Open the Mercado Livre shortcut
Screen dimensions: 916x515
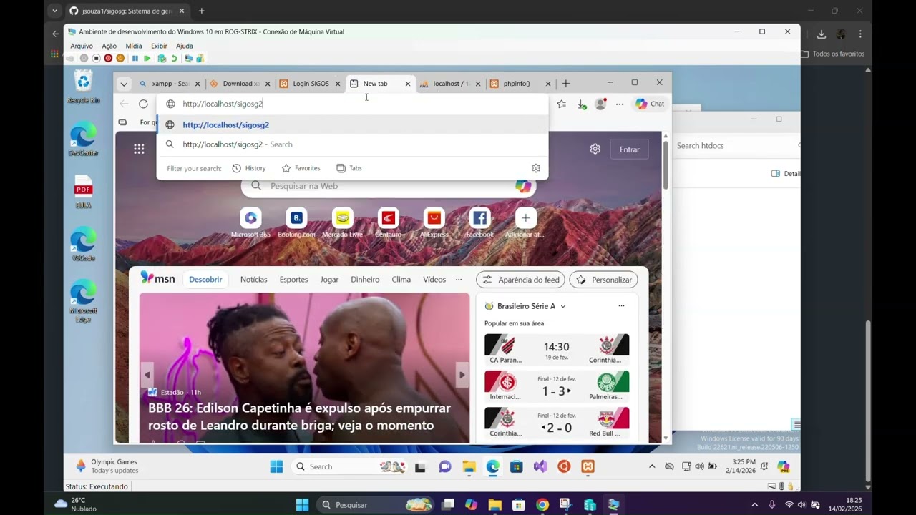coord(342,222)
